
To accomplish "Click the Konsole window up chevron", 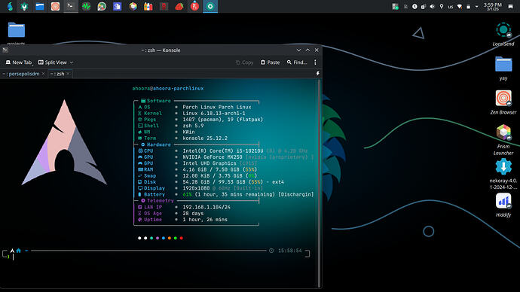I will pyautogui.click(x=307, y=50).
